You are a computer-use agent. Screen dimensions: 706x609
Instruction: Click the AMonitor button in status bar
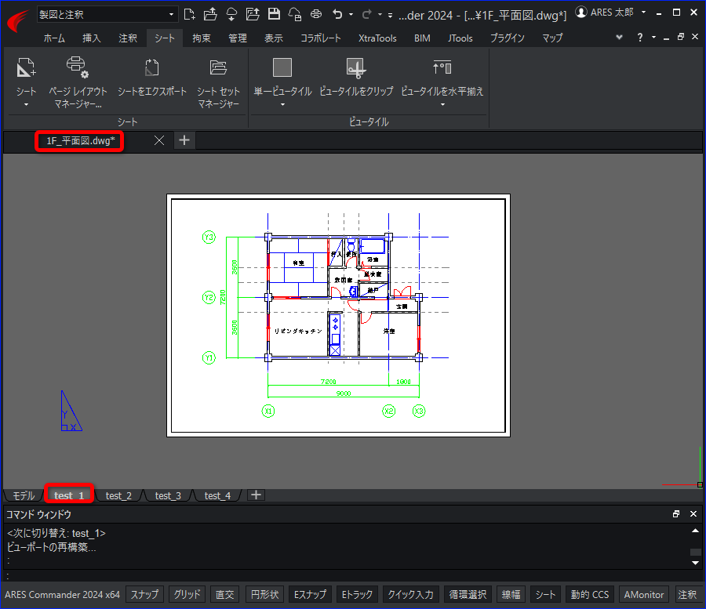click(644, 595)
